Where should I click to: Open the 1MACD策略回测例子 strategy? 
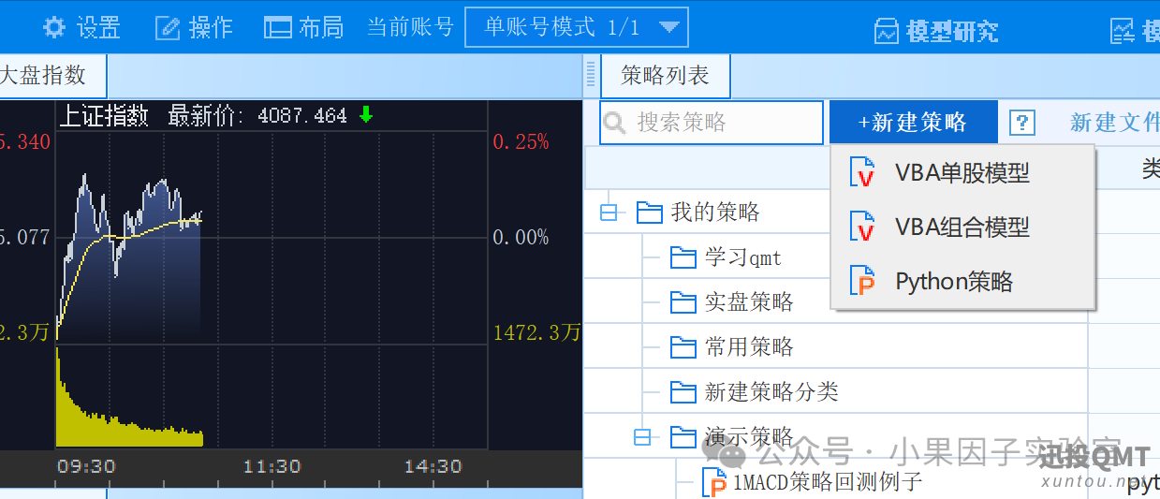pyautogui.click(x=828, y=482)
